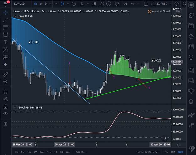The image size is (196, 155).
Task: Open the indicator templates dropdown arrow
Action: click(x=88, y=4)
